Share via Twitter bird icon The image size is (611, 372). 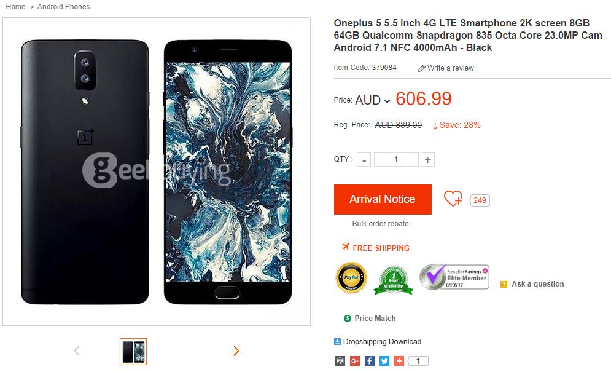tap(384, 361)
